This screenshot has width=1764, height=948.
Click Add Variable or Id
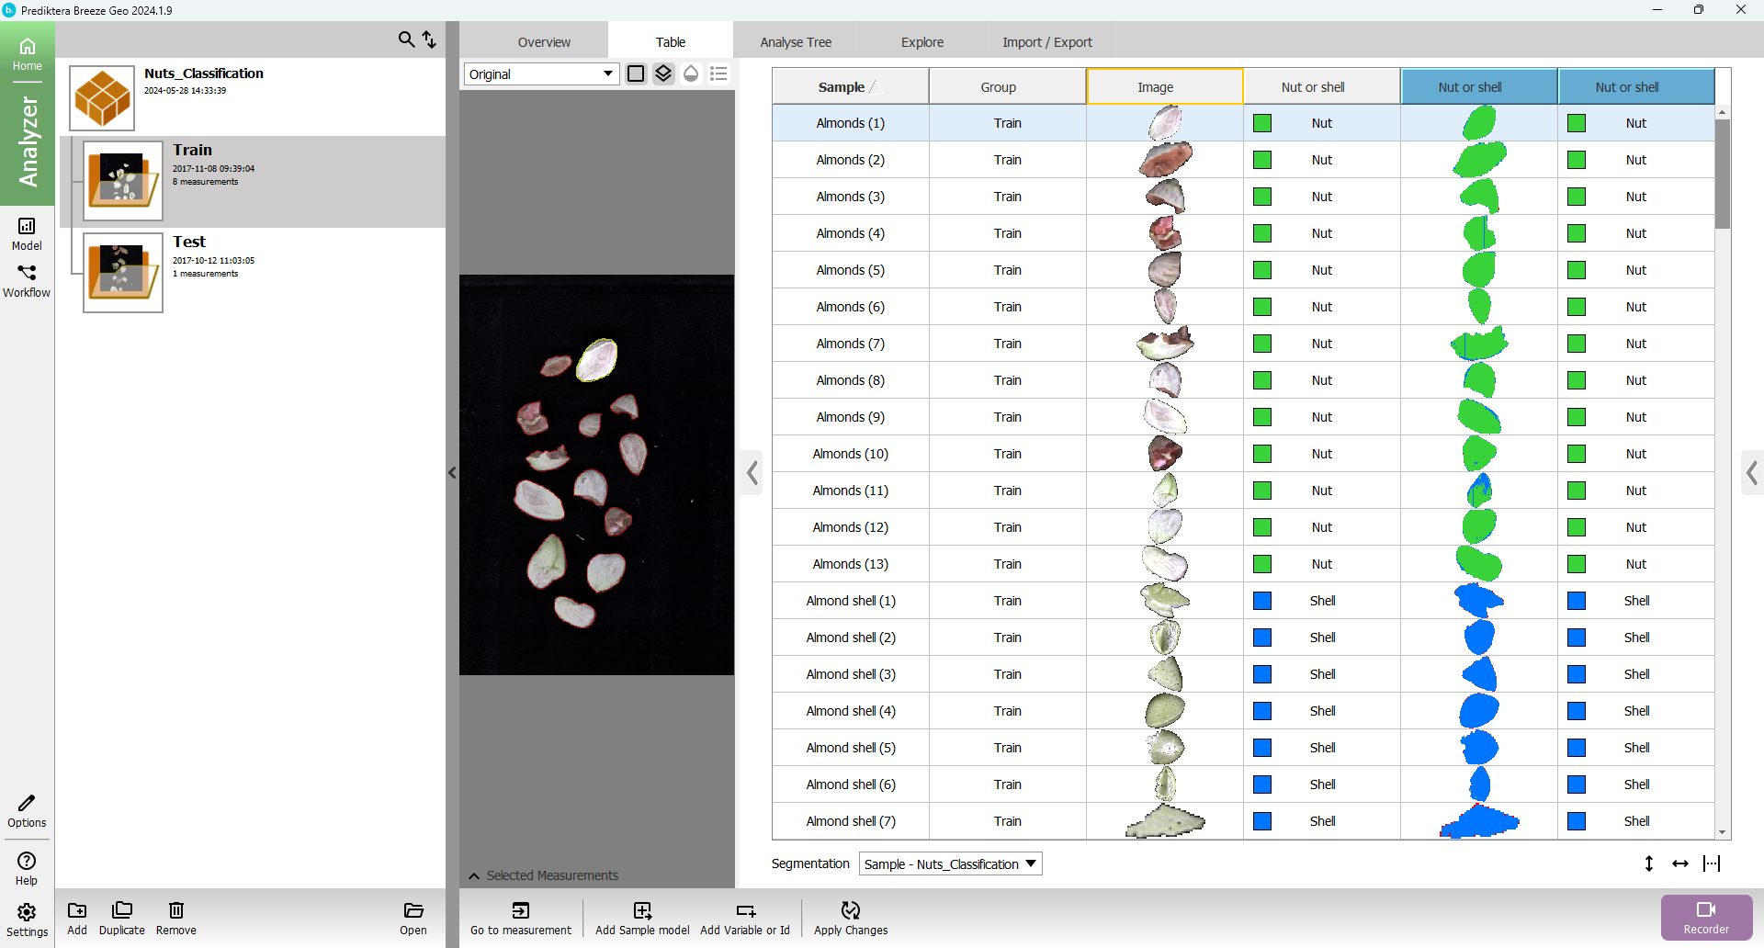point(745,917)
